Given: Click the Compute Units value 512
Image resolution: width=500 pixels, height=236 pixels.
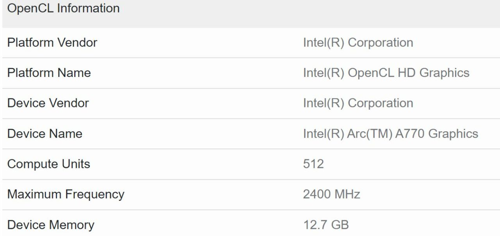Looking at the screenshot, I should (313, 164).
